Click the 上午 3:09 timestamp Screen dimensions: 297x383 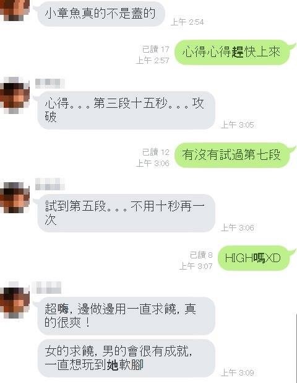(x=237, y=372)
